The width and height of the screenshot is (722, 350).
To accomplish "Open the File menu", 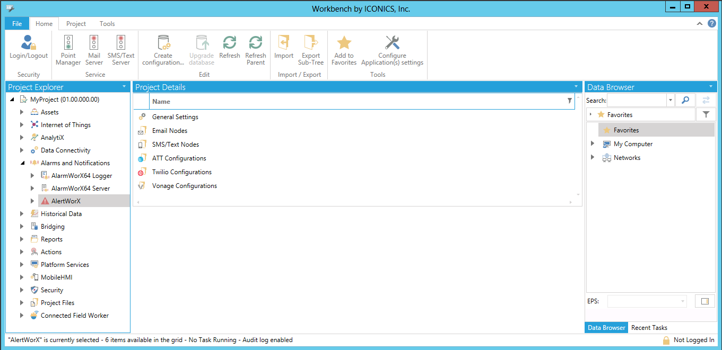I will (x=17, y=24).
